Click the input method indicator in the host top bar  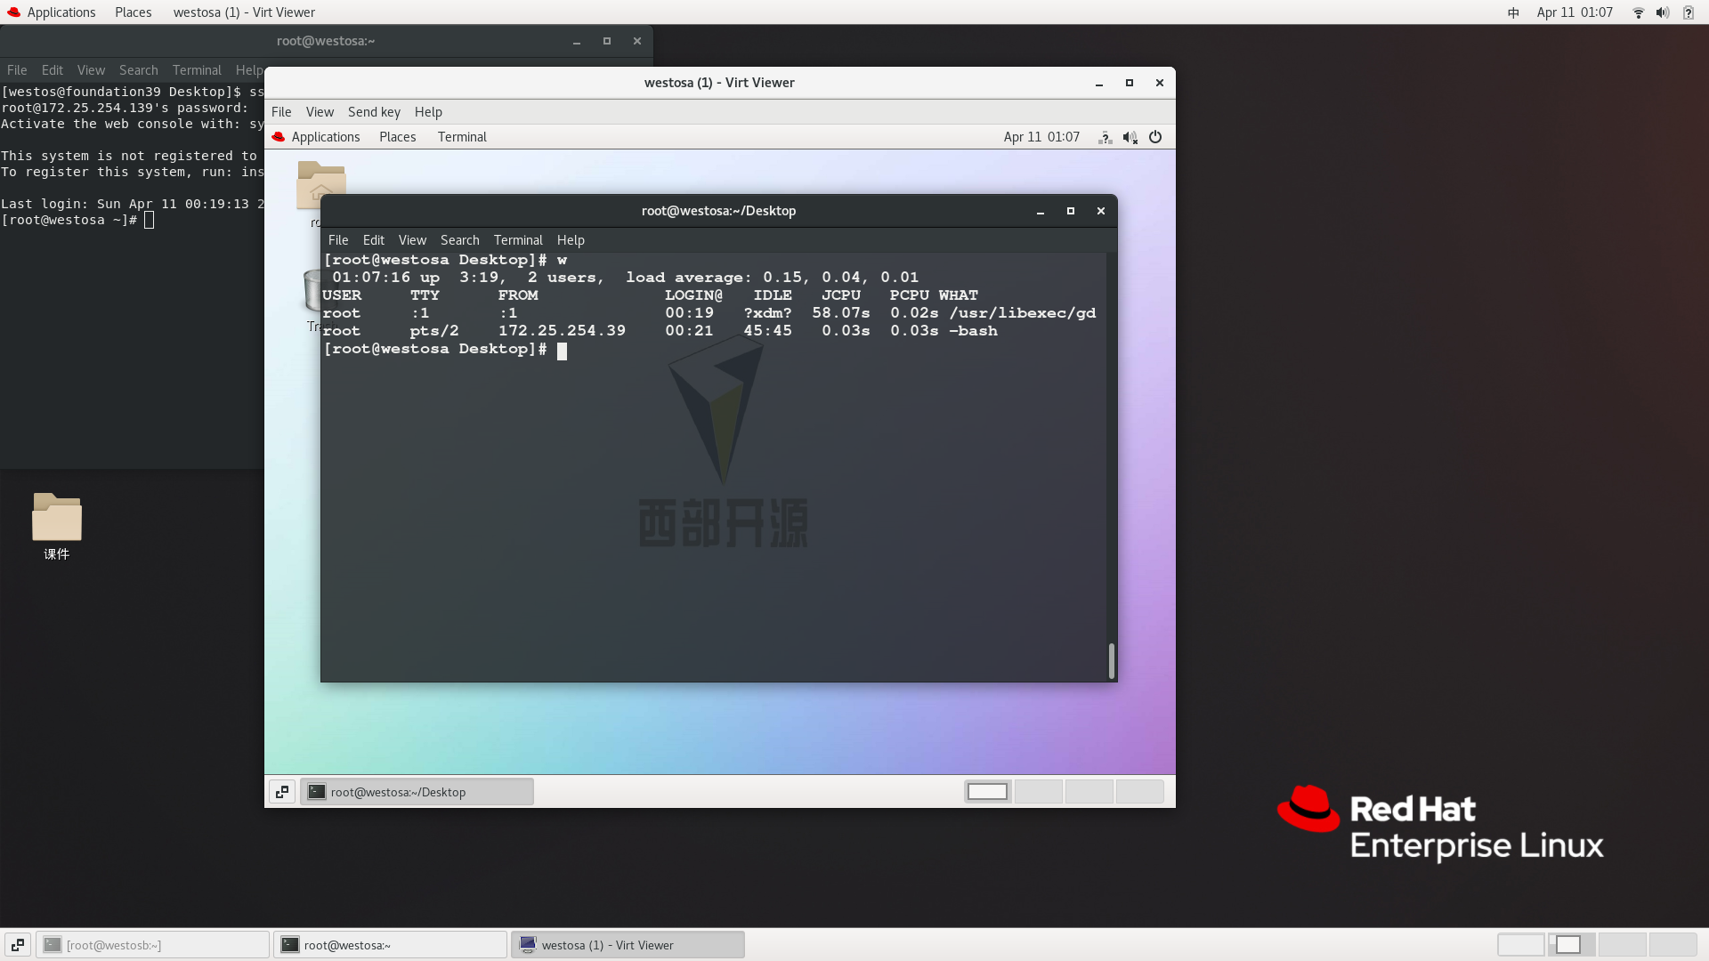(1513, 12)
